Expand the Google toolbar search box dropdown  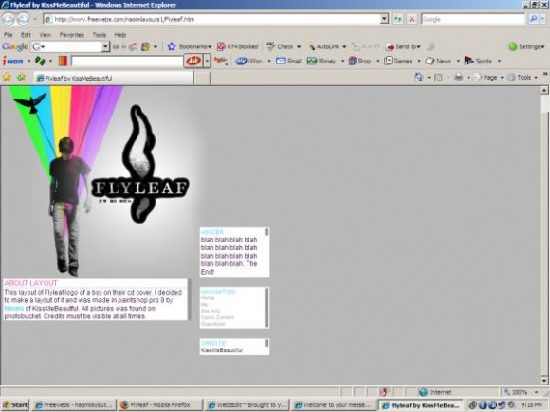click(x=105, y=46)
